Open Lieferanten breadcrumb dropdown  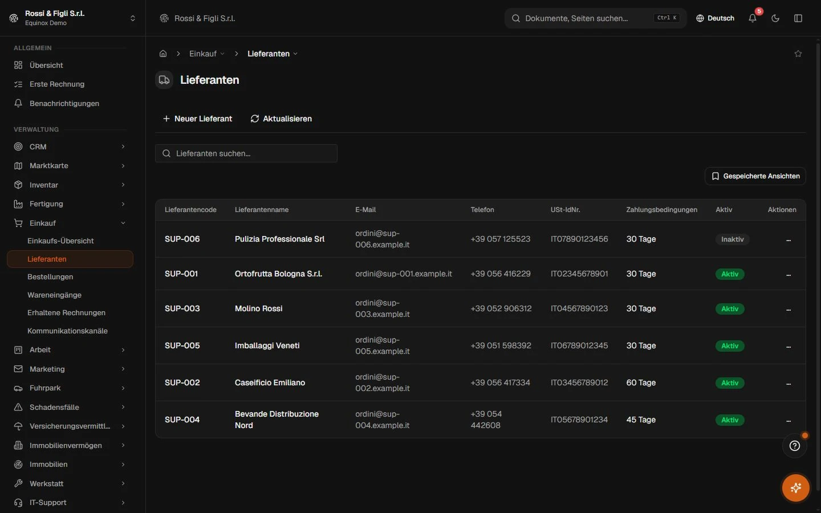[273, 54]
